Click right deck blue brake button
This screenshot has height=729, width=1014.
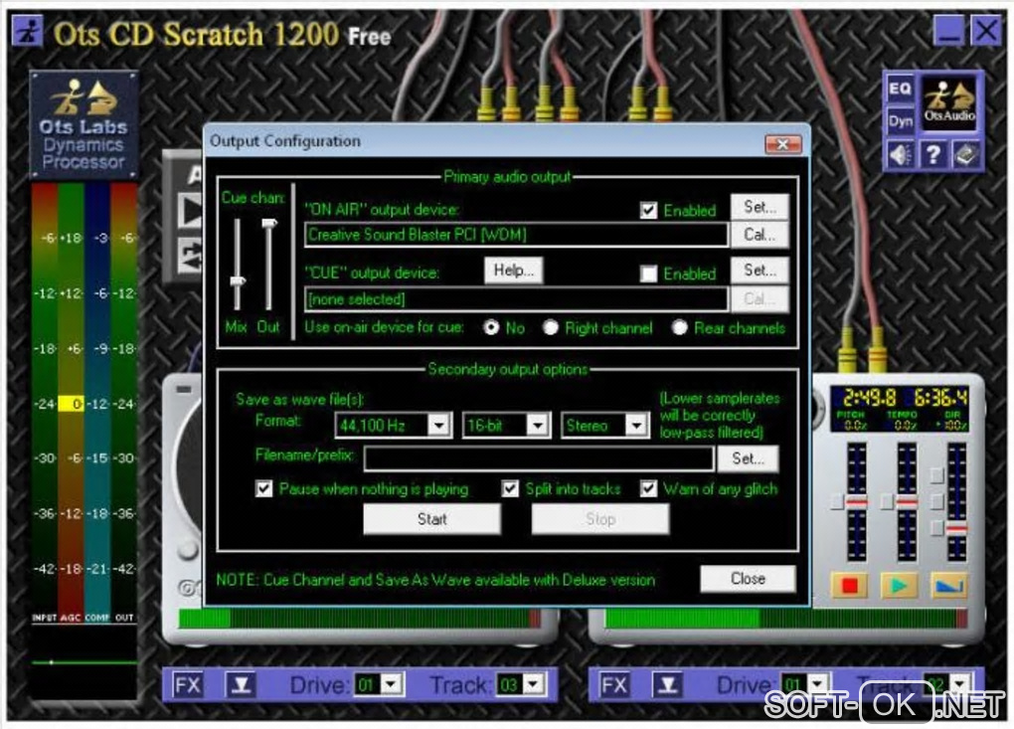click(x=948, y=586)
